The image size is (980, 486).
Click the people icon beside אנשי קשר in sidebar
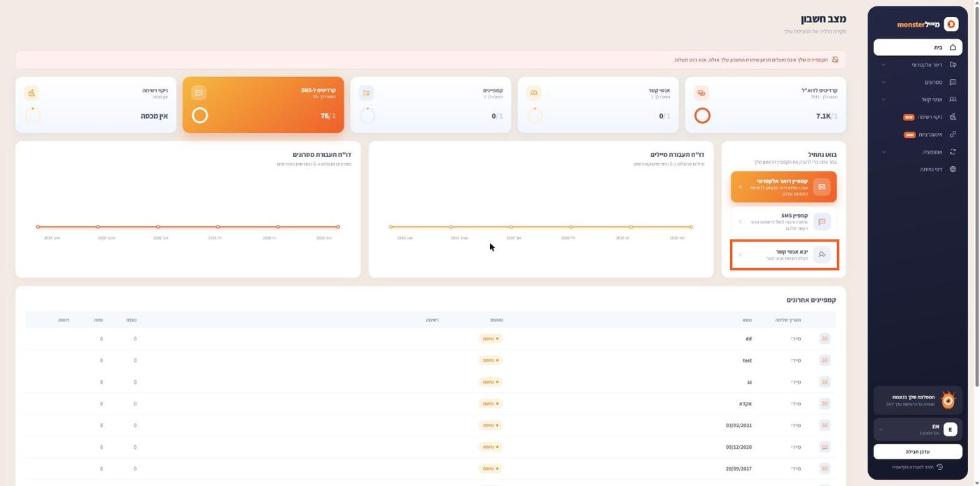click(x=953, y=99)
